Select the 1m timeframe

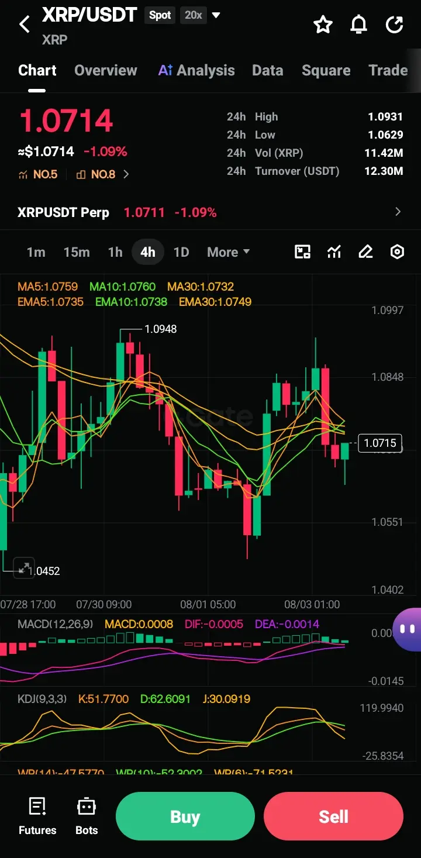click(x=36, y=252)
